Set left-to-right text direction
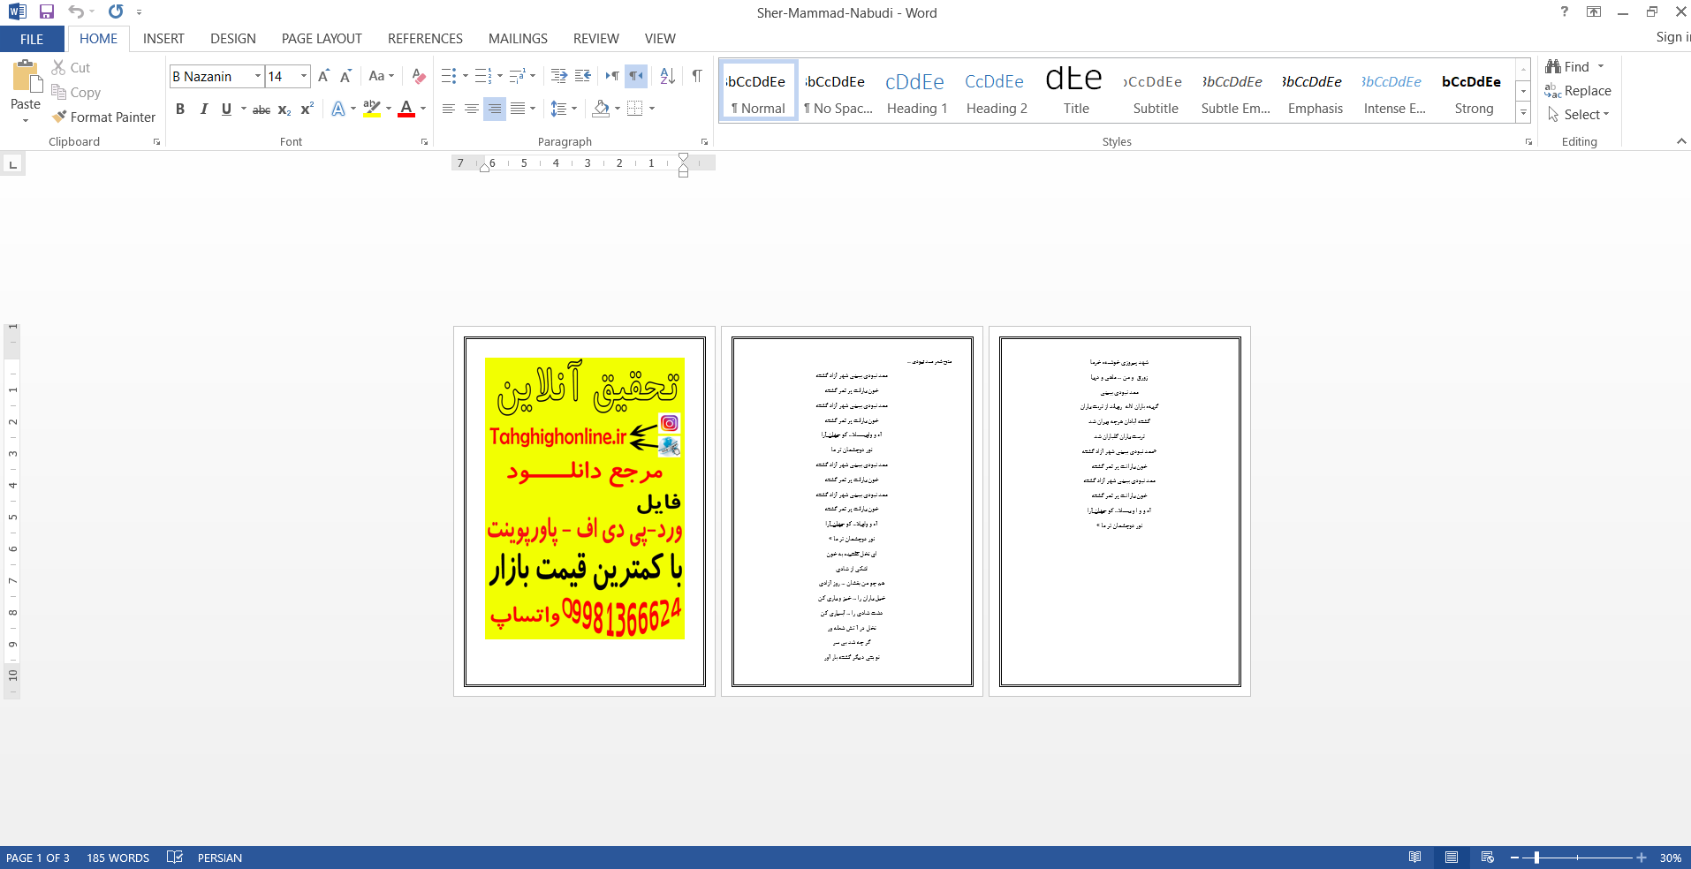 point(612,77)
